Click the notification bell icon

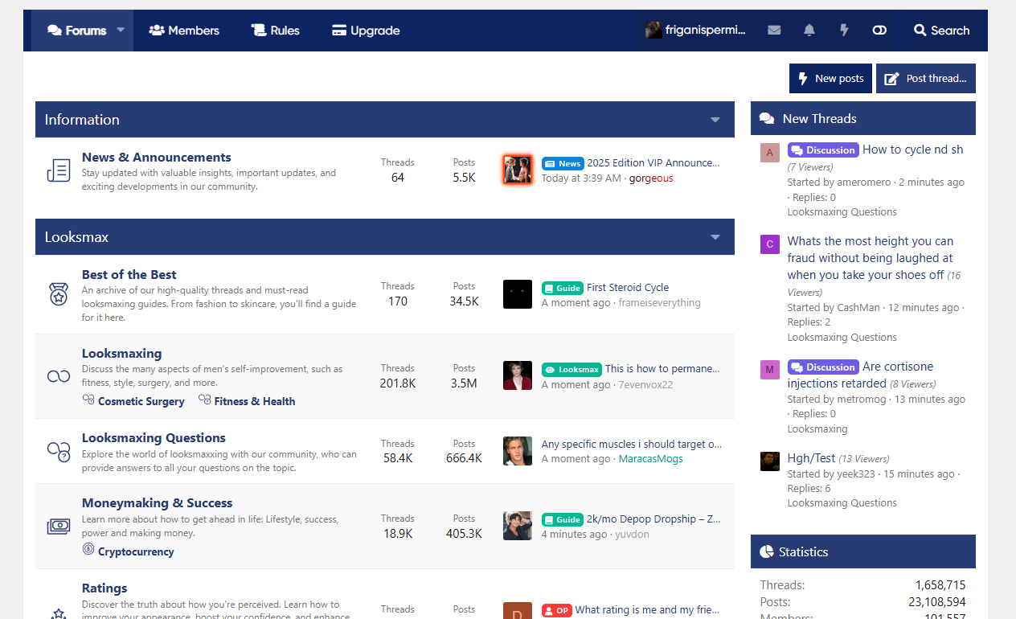pyautogui.click(x=809, y=31)
